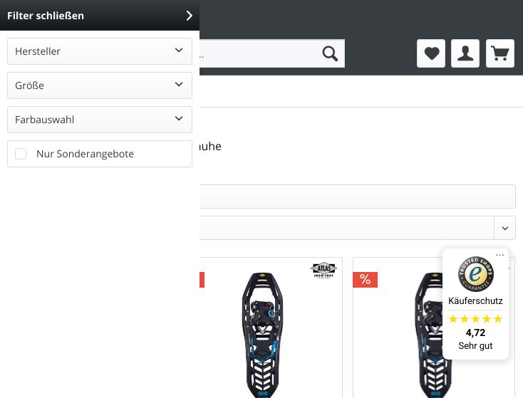523x398 pixels.
Task: Open the sorting dropdown arrow
Action: click(504, 228)
